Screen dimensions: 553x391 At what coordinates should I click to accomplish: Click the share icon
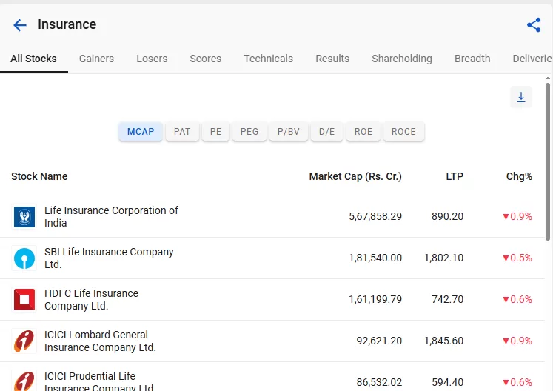point(534,25)
